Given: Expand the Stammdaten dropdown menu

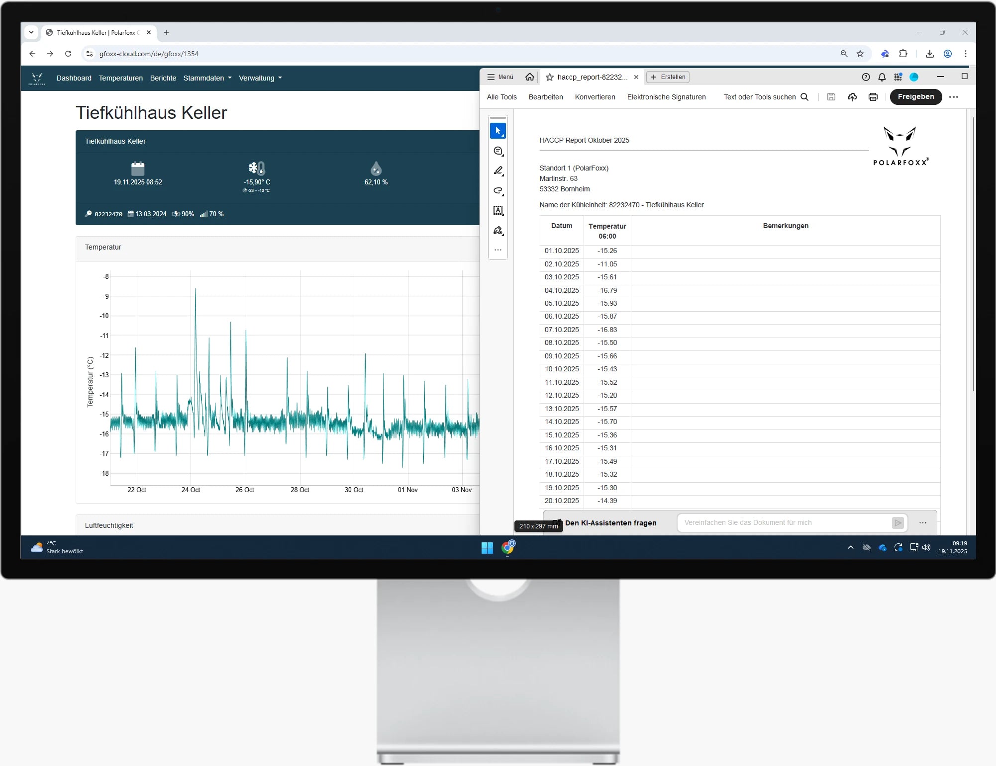Looking at the screenshot, I should click(x=207, y=78).
